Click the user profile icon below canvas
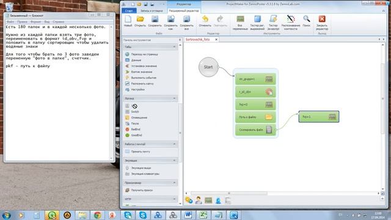The image size is (391, 220). tap(199, 200)
